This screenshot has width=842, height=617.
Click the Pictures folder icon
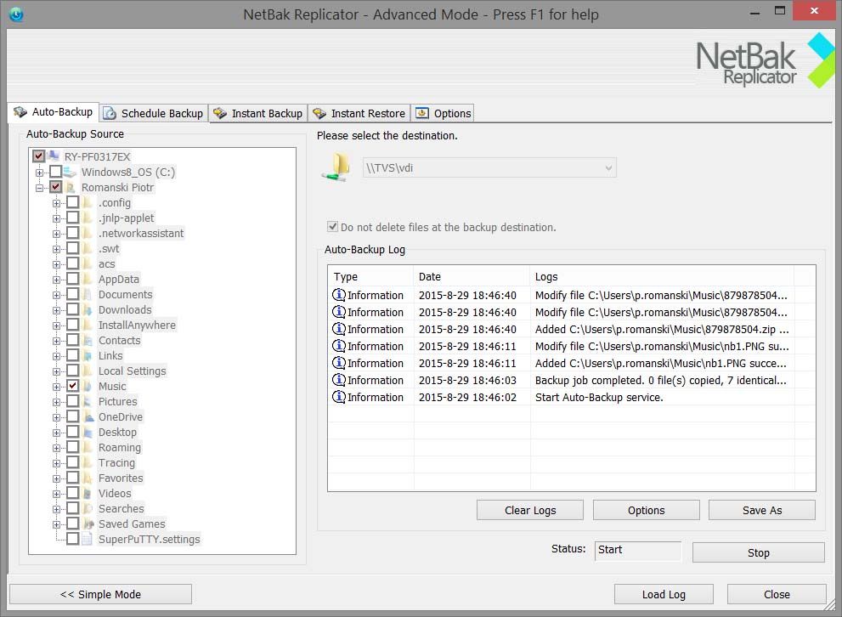88,402
